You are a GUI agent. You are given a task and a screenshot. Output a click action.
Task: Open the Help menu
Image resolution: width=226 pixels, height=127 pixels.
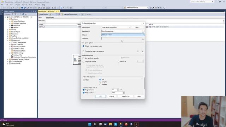click(44, 5)
